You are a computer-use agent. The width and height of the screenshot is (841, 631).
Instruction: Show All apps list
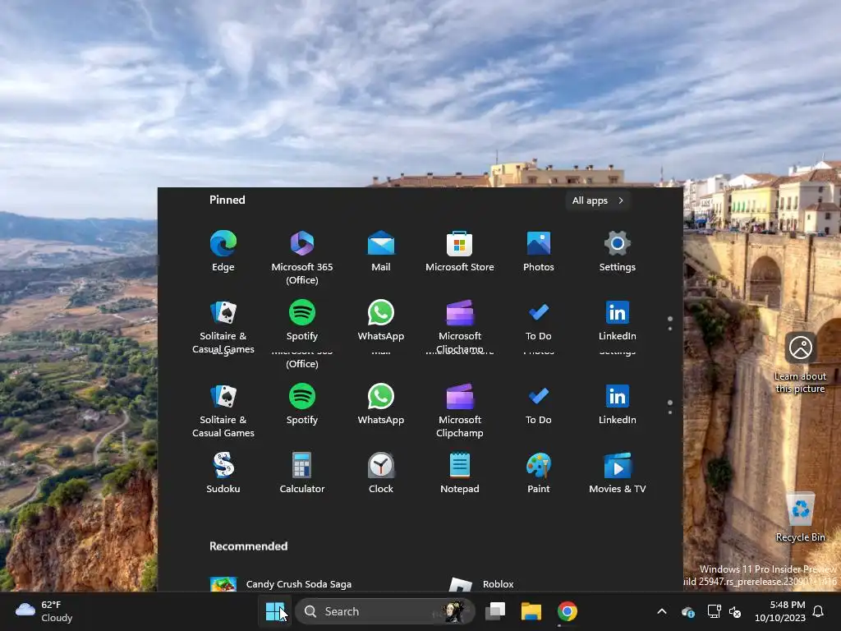pyautogui.click(x=598, y=200)
